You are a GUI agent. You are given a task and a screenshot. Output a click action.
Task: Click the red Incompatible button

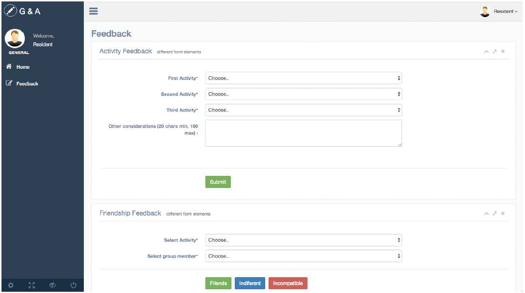pos(288,283)
